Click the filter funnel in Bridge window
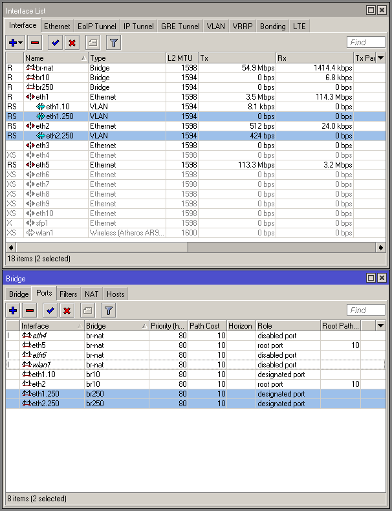Screen dimensions: 392x511 108,310
